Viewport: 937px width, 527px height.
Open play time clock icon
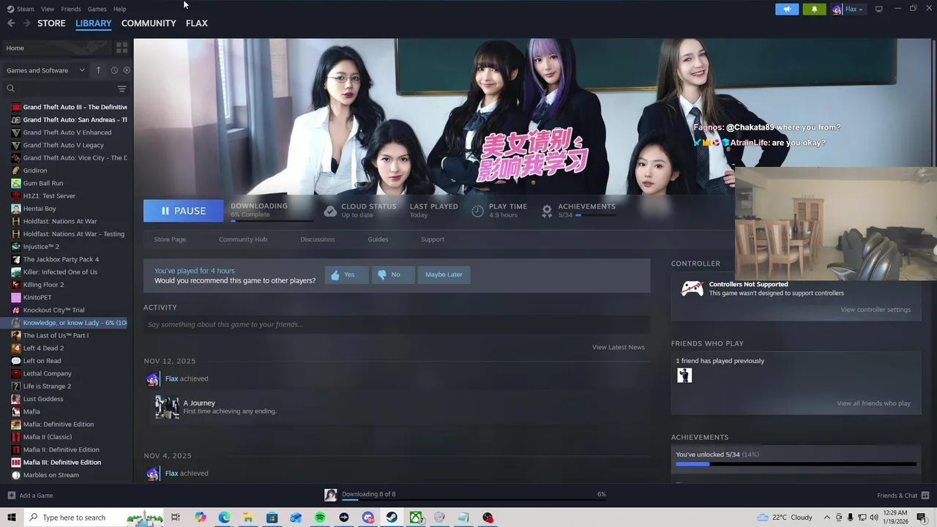point(477,211)
